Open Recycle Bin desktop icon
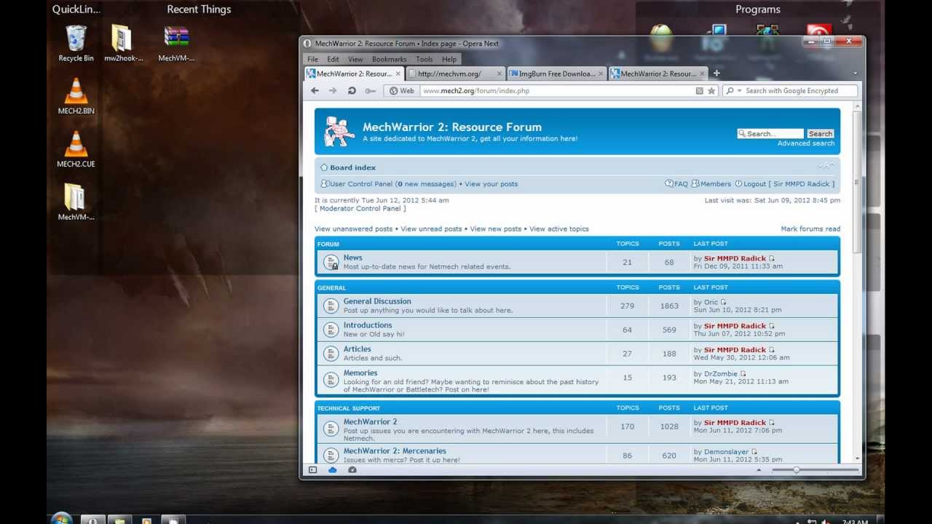The width and height of the screenshot is (932, 524). coord(76,44)
